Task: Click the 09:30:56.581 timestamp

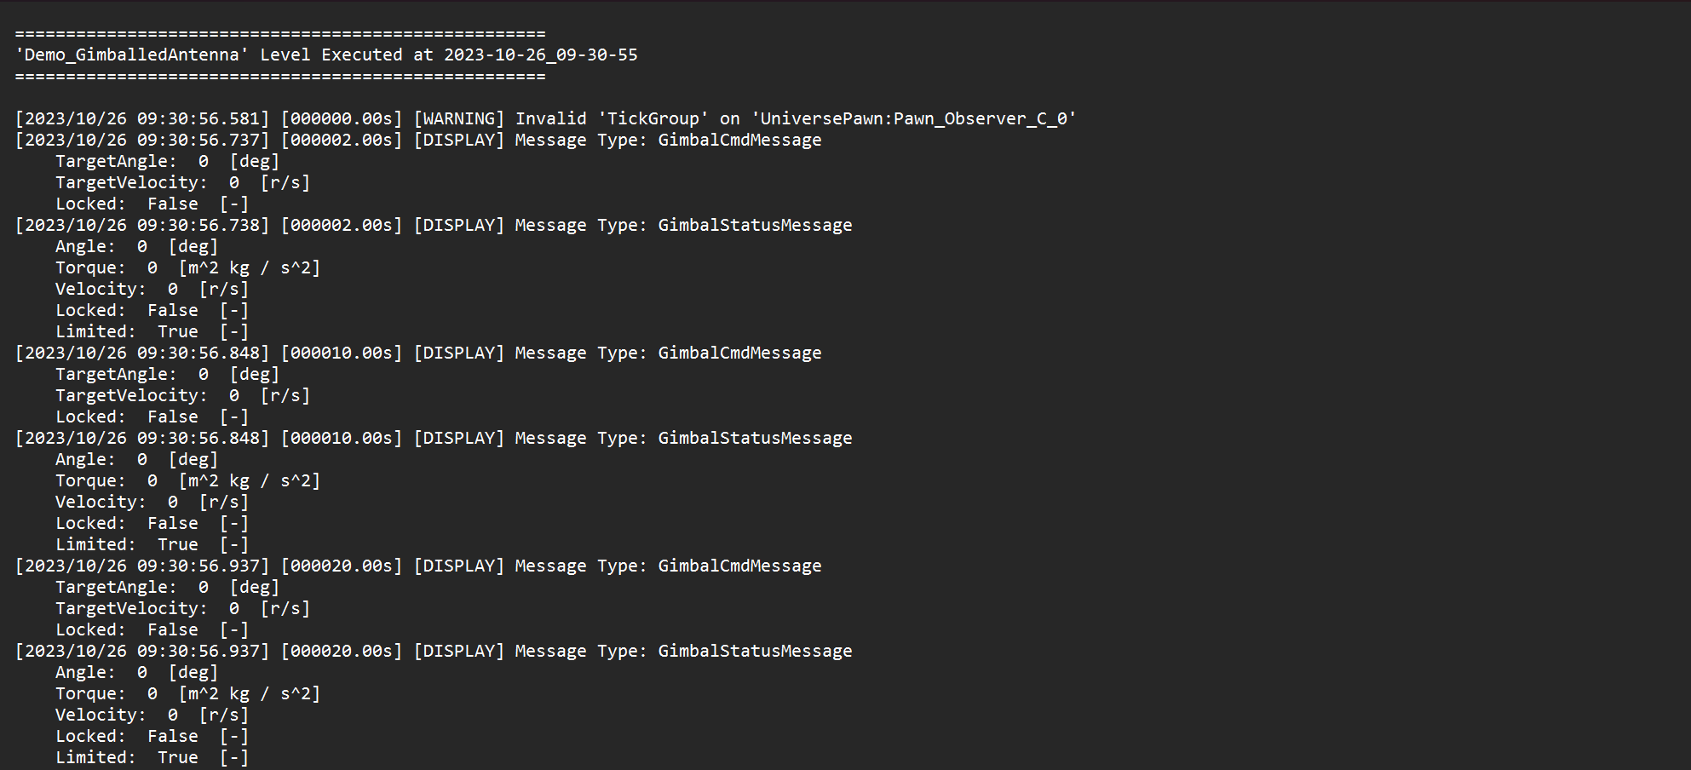Action: (x=202, y=119)
